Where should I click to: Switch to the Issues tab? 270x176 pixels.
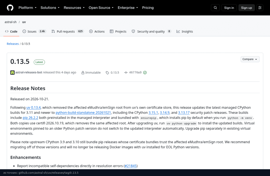(34, 31)
